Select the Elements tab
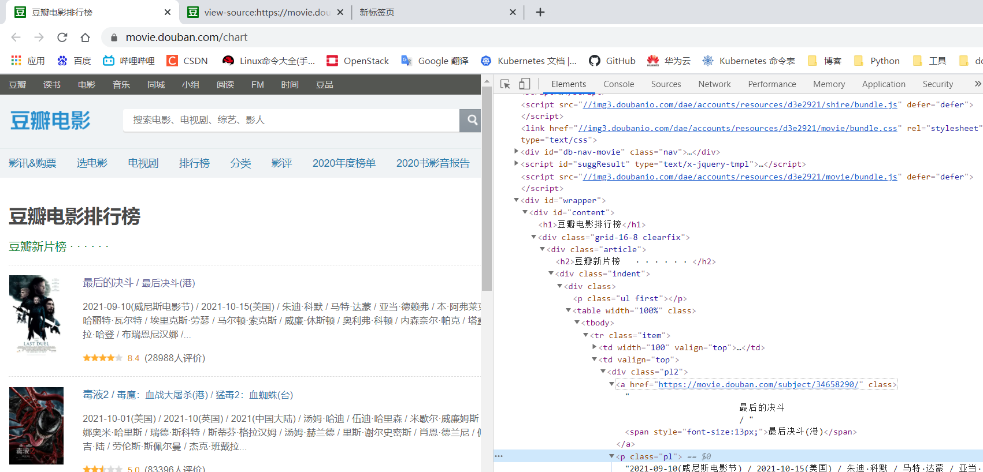 tap(569, 84)
